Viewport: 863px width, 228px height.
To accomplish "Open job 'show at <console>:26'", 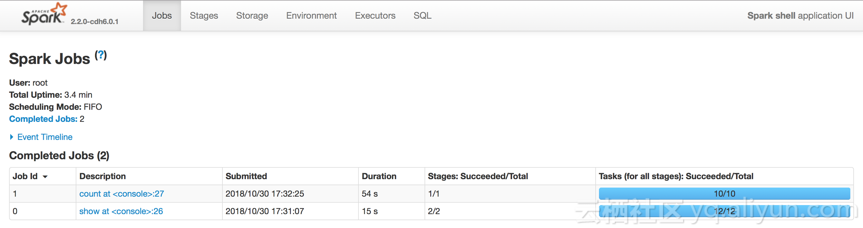I will click(x=121, y=211).
